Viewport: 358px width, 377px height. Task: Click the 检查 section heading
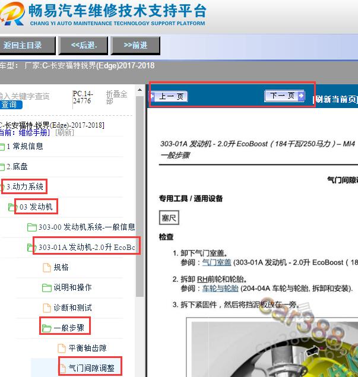tap(166, 237)
